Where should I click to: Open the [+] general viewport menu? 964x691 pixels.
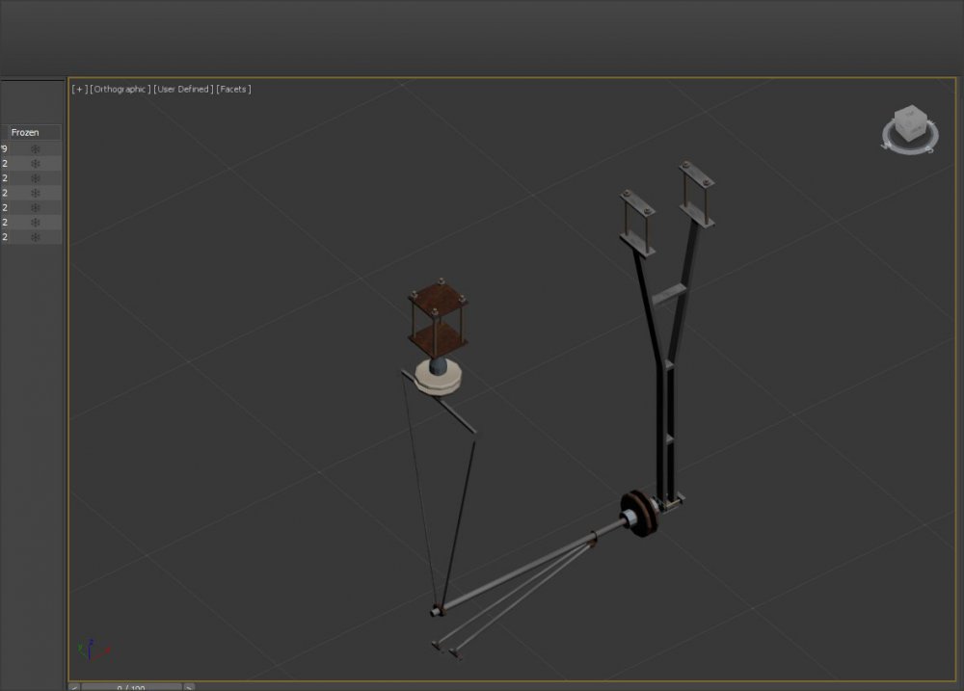coord(78,89)
